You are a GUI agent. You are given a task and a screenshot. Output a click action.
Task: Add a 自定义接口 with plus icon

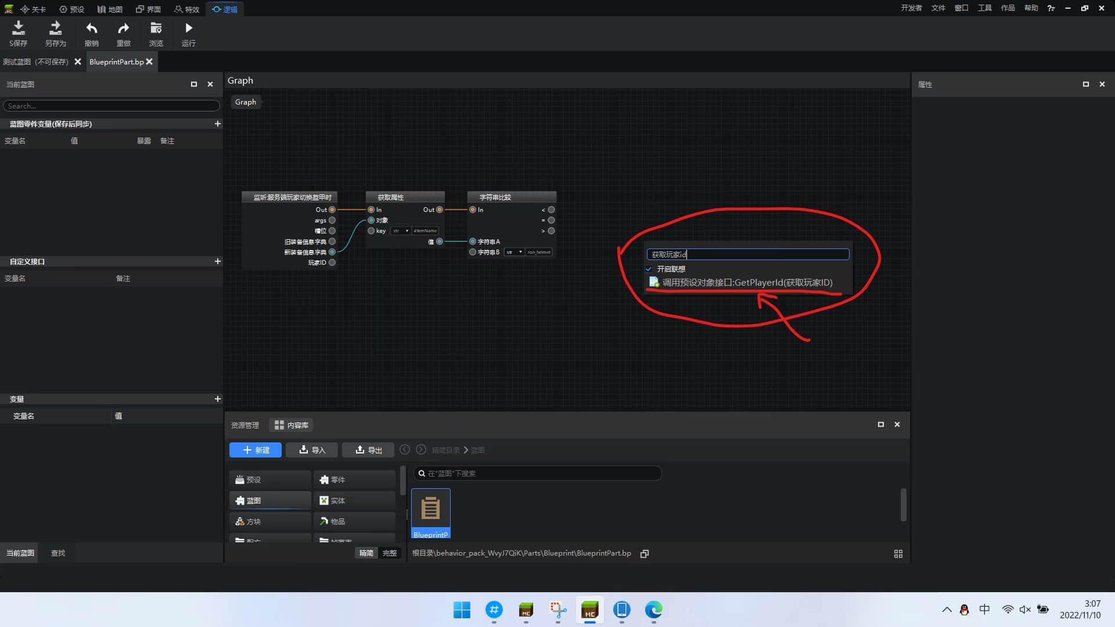[217, 261]
